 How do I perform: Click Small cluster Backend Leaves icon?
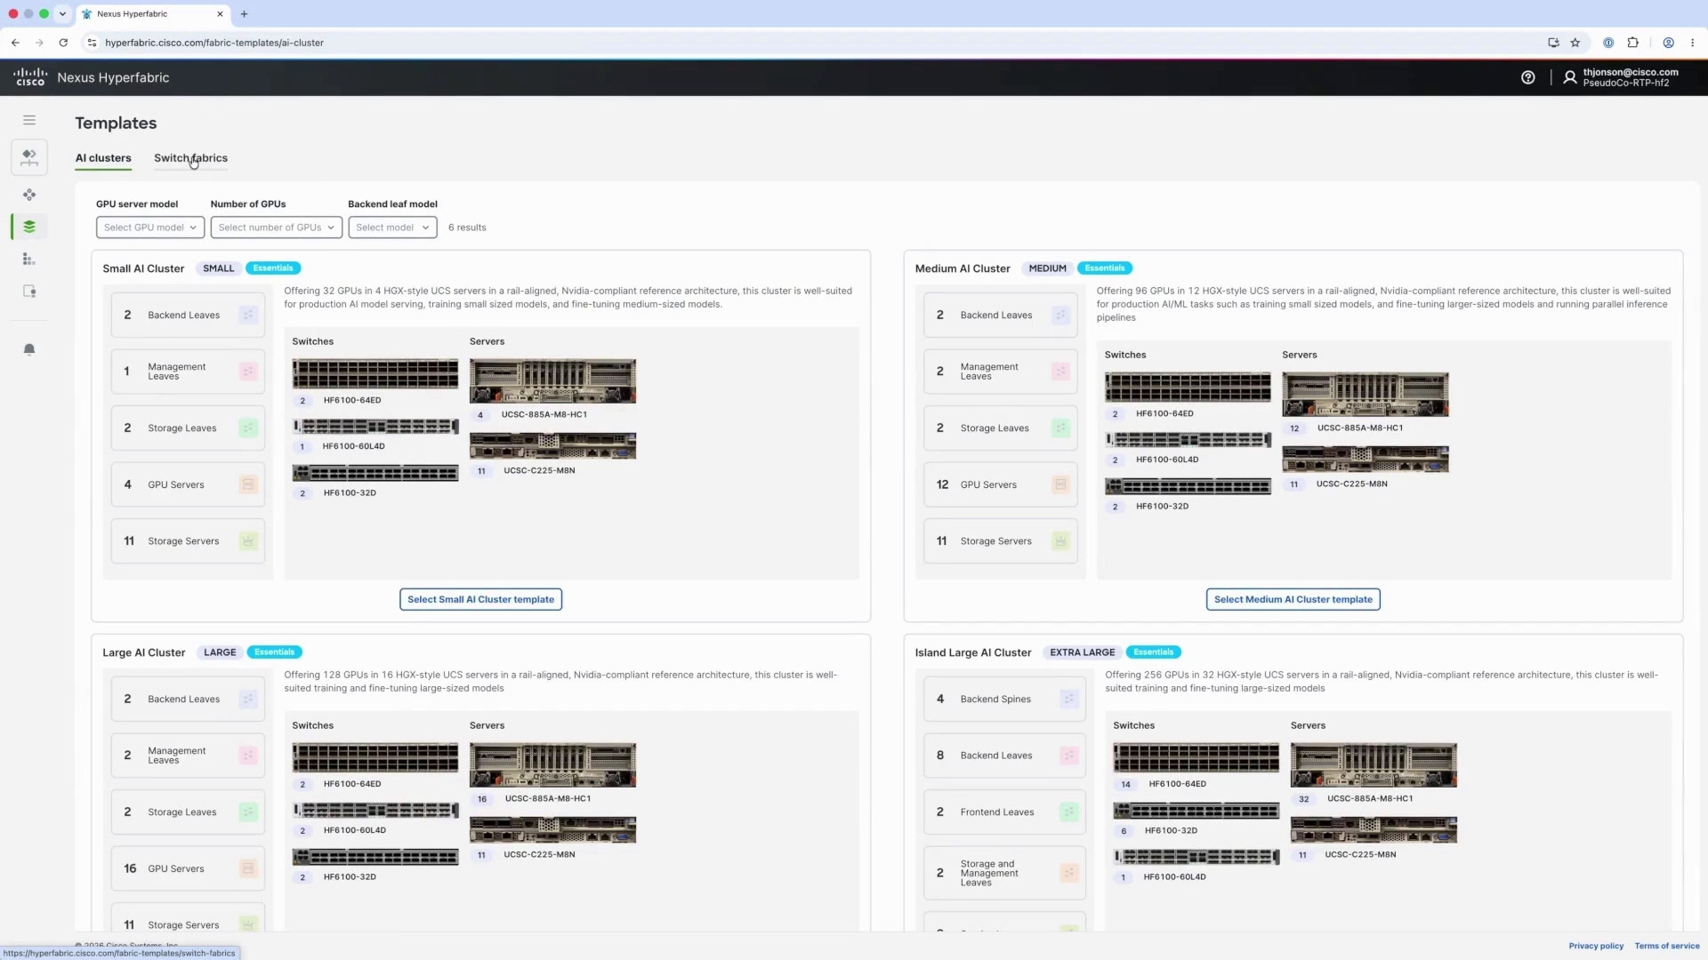click(x=248, y=315)
